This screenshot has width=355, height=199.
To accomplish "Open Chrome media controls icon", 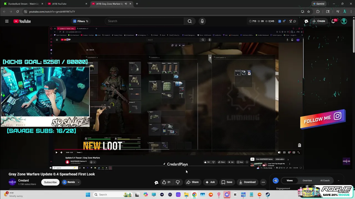I will (x=338, y=12).
